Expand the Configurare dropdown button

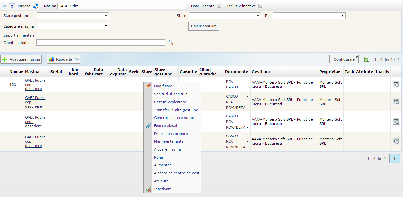click(x=344, y=59)
